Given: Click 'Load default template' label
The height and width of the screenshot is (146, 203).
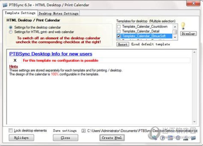Looking at the screenshot, I should [151, 44].
